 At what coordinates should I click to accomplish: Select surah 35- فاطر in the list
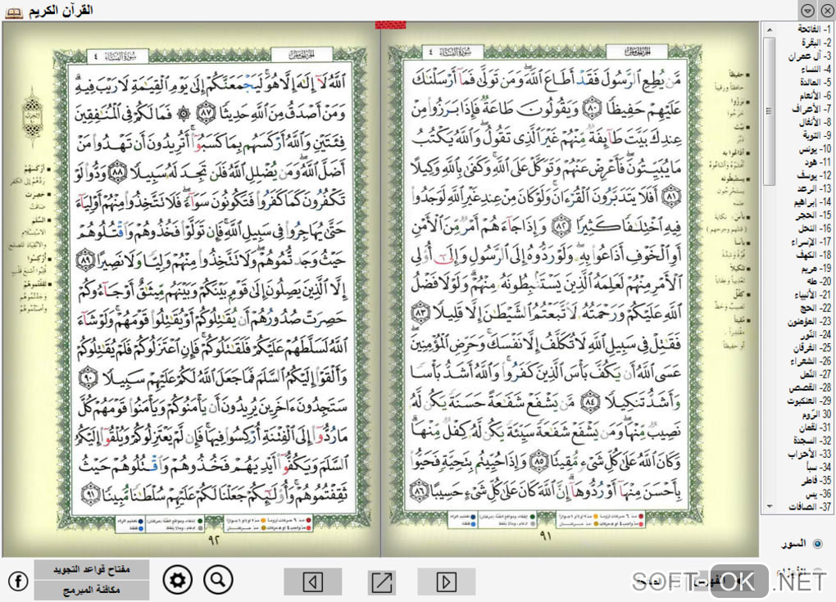(x=816, y=481)
